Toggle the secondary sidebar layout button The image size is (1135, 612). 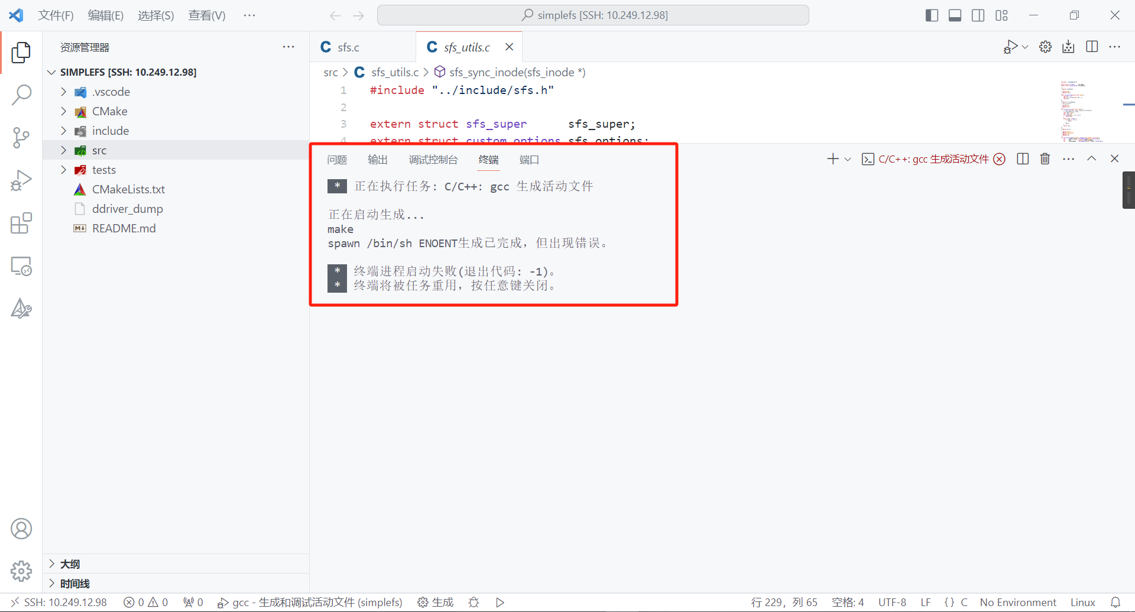click(x=978, y=15)
